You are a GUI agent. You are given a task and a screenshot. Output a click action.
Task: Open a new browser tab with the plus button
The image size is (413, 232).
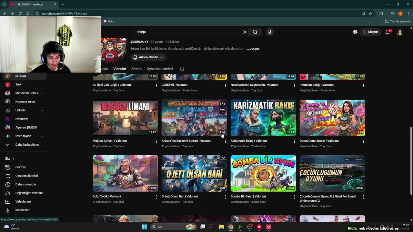(63, 4)
